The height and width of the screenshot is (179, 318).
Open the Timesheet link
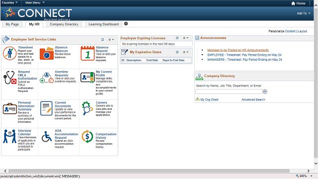coord(25,48)
